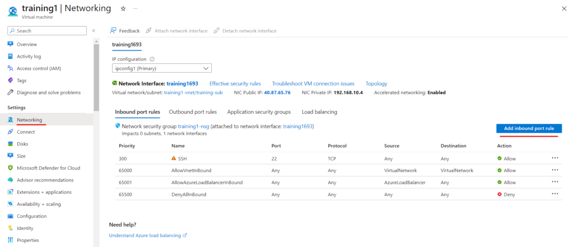Click the sidebar Search input field
568x247 pixels.
[x=47, y=31]
